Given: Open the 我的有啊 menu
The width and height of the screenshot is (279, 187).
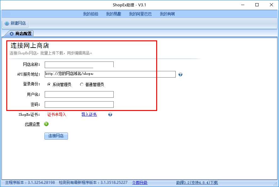Looking at the screenshot, I should click(167, 14).
